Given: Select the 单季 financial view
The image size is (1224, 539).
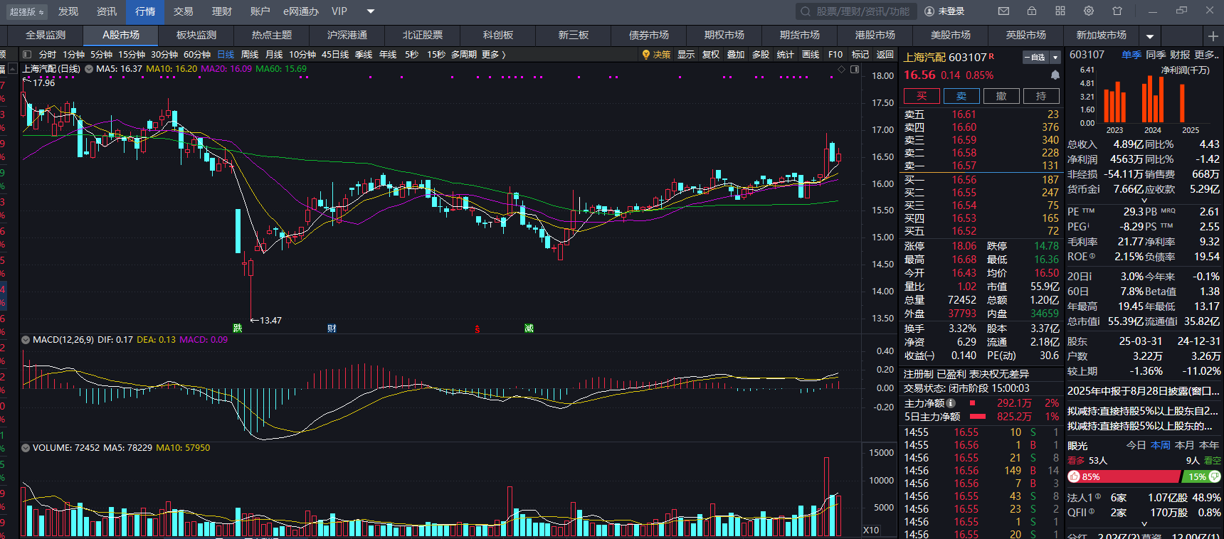Looking at the screenshot, I should pyautogui.click(x=1131, y=55).
